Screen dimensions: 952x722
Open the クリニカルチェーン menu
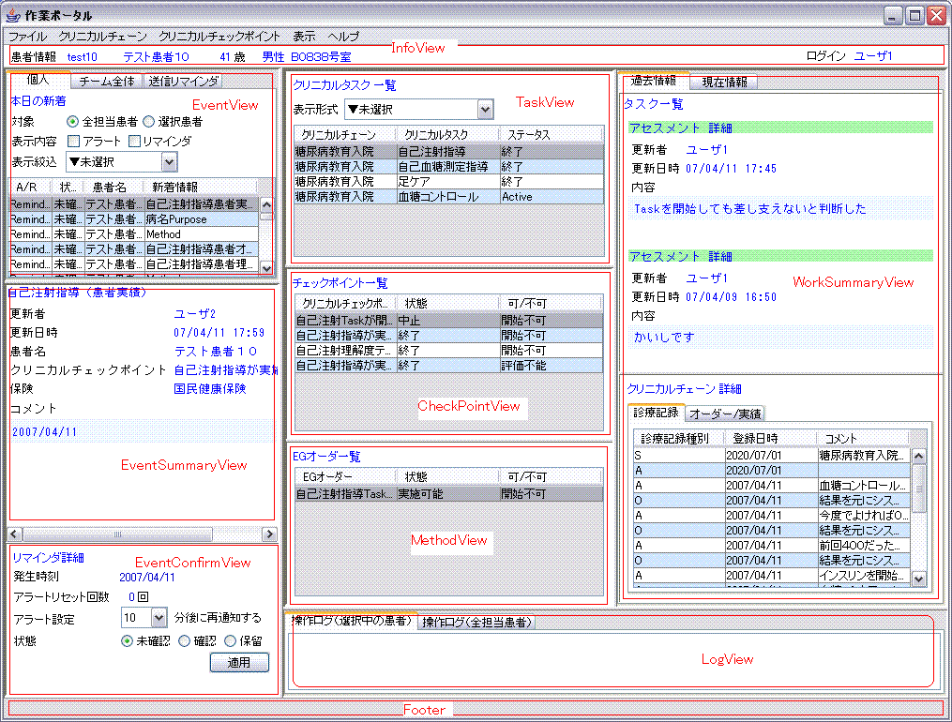[102, 37]
